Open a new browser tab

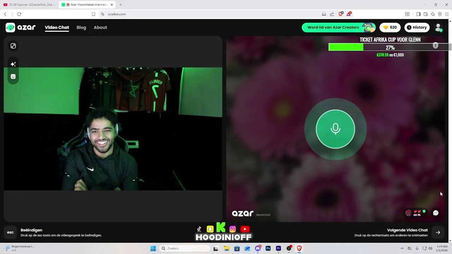[120, 5]
